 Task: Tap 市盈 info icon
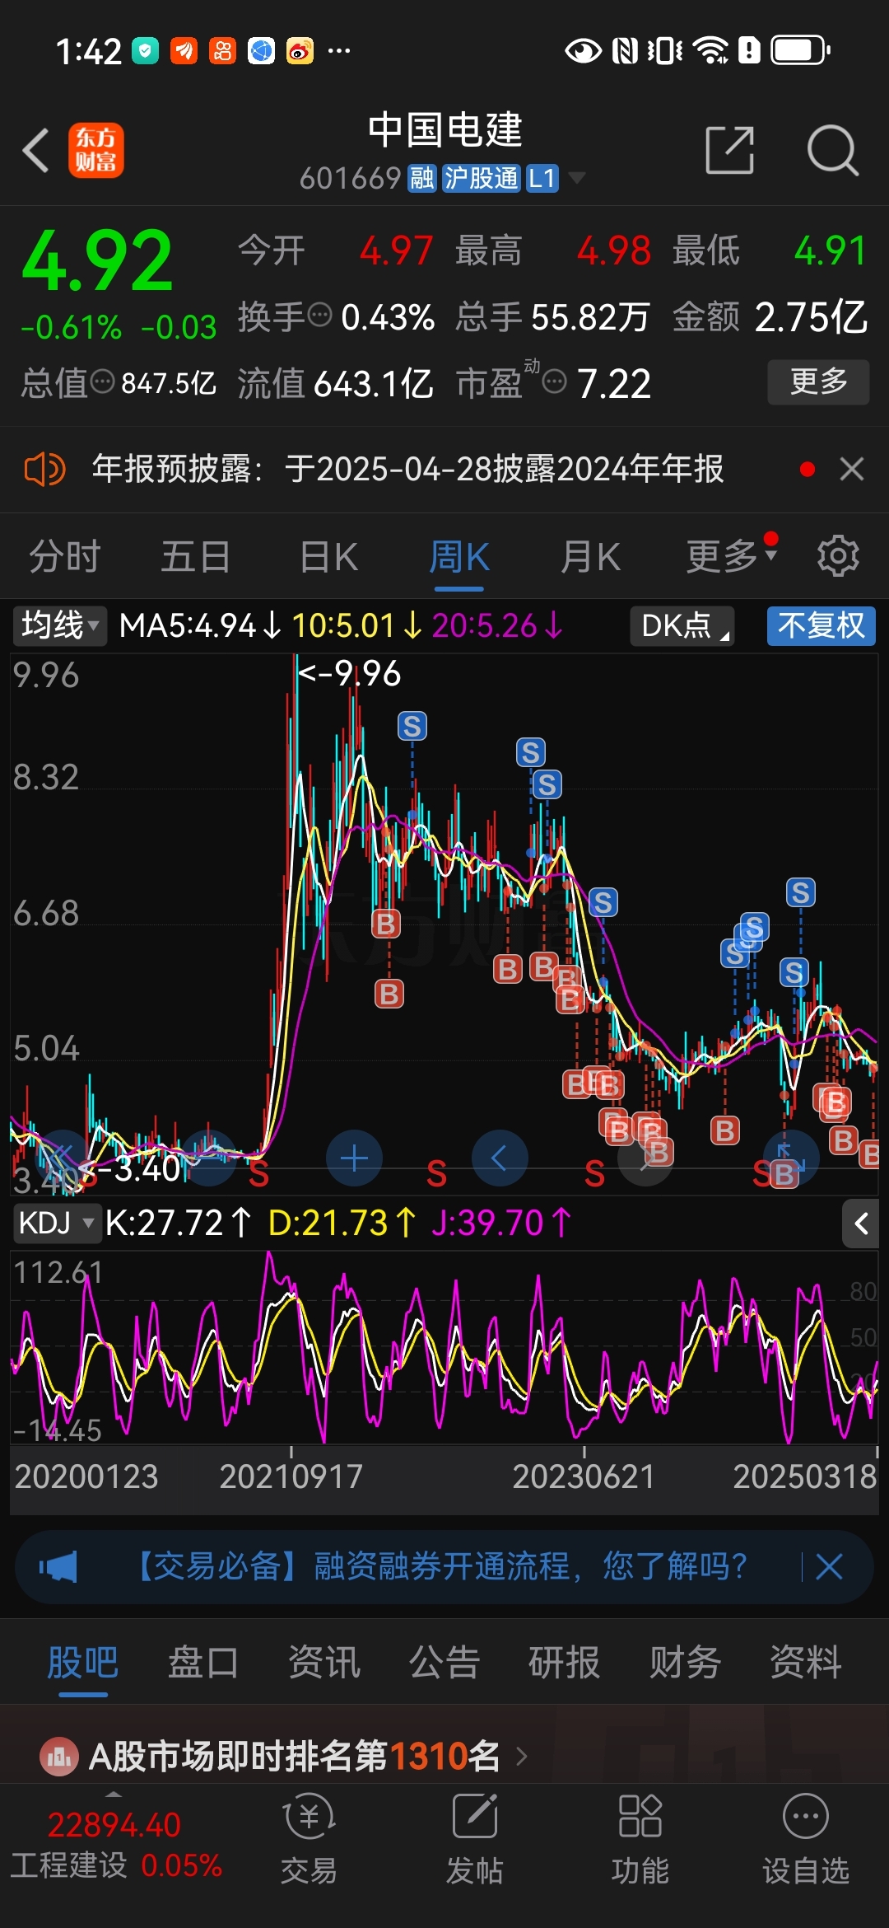click(x=555, y=381)
